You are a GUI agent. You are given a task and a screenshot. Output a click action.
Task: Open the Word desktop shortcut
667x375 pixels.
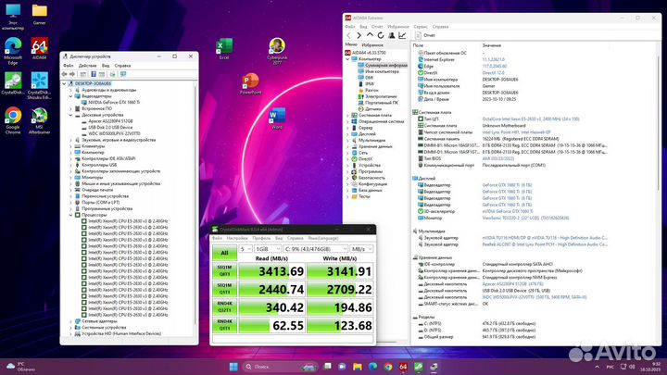(x=277, y=118)
